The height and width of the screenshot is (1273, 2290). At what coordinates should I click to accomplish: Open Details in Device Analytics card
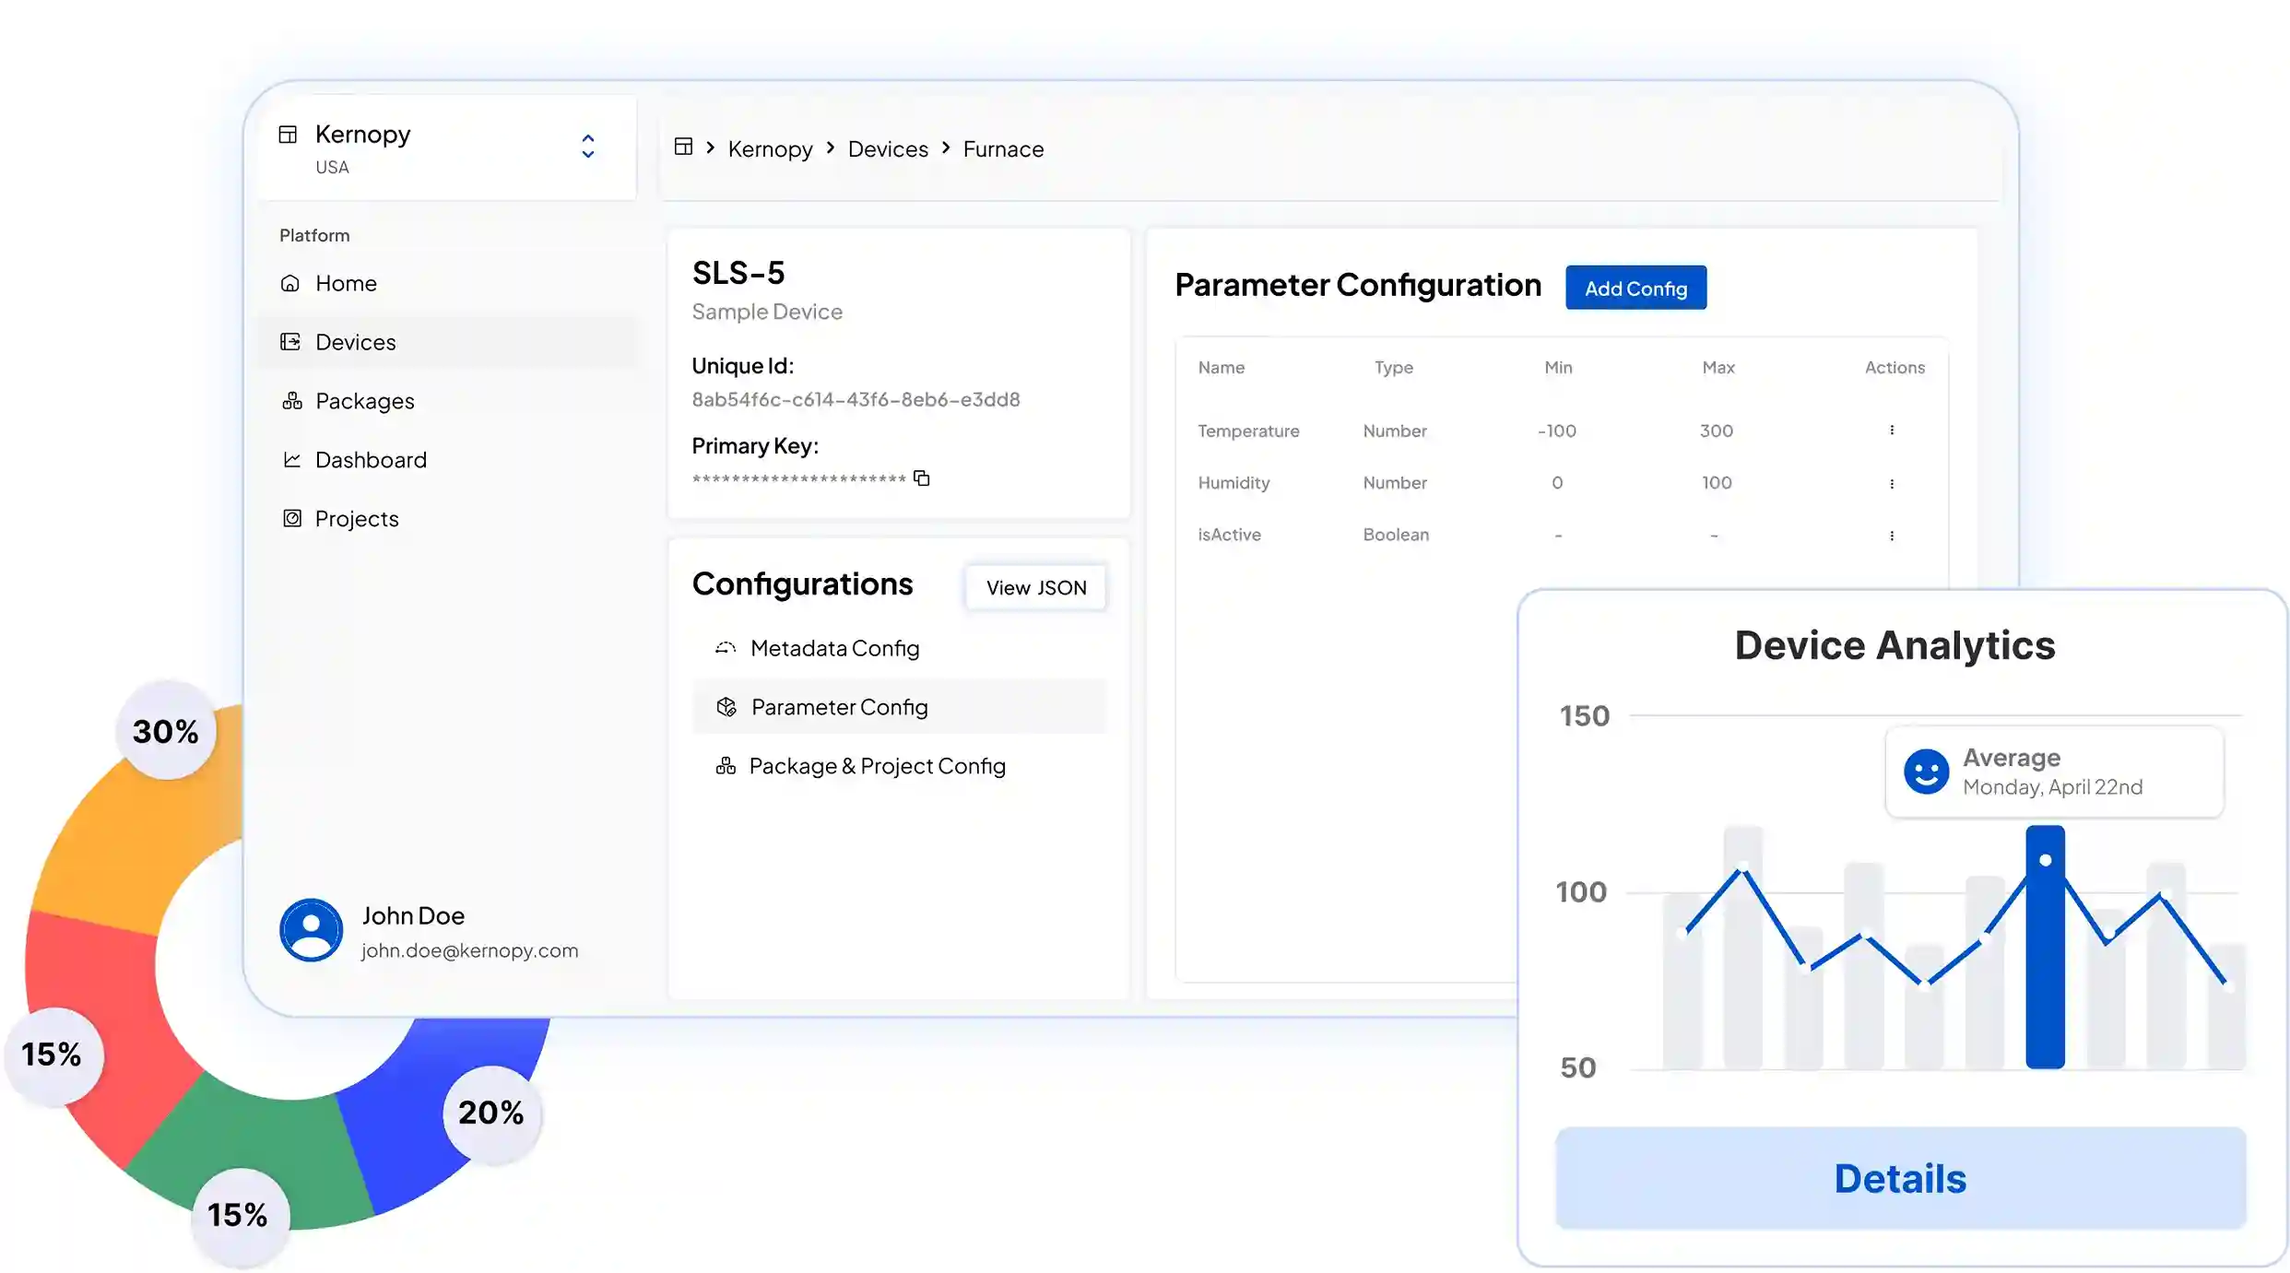[x=1900, y=1178]
